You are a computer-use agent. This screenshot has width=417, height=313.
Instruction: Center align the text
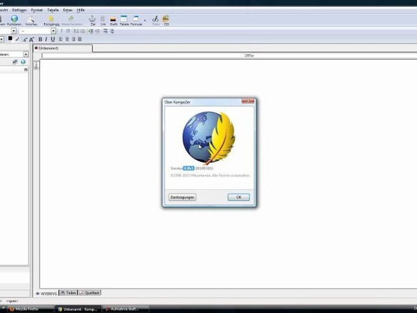(67, 40)
